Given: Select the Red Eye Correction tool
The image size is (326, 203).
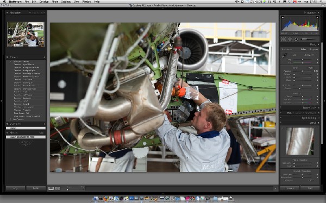Looking at the screenshot, I should (296, 39).
